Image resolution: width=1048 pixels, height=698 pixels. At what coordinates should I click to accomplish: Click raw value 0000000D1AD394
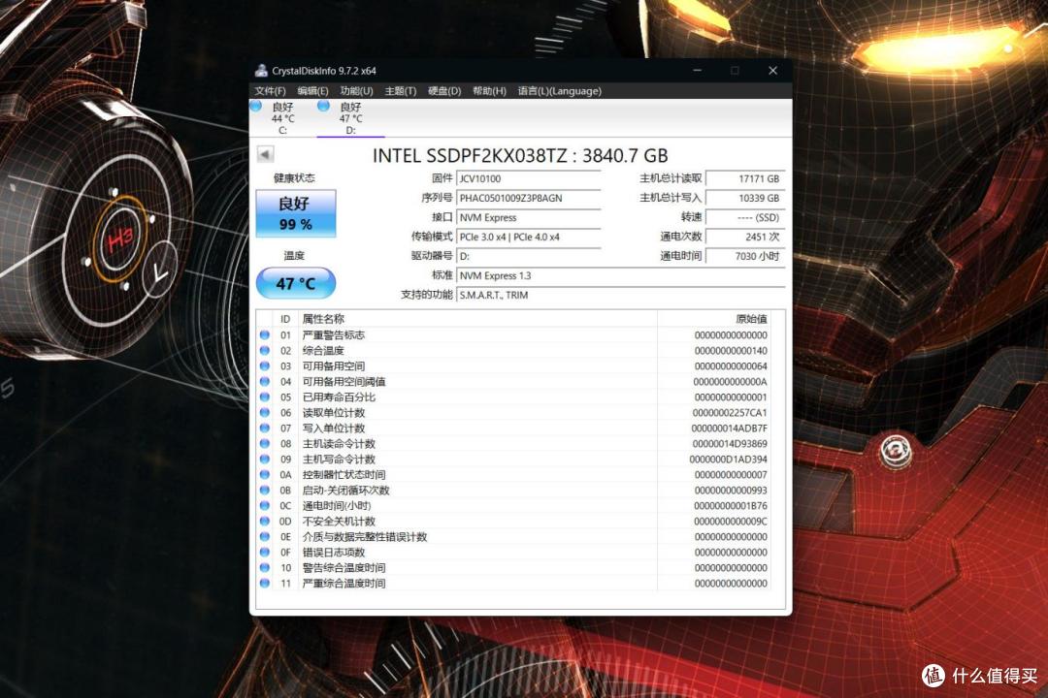729,459
